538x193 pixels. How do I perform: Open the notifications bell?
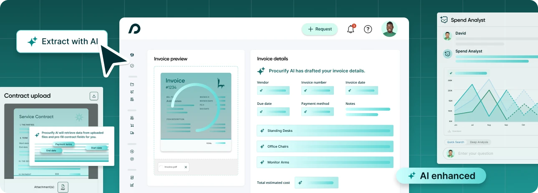click(x=351, y=29)
